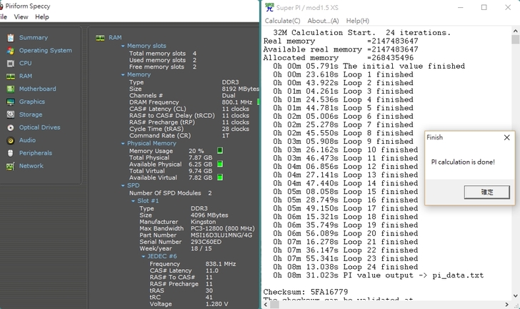This screenshot has height=309, width=520.
Task: Open the Graphics monitor icon
Action: pos(10,102)
